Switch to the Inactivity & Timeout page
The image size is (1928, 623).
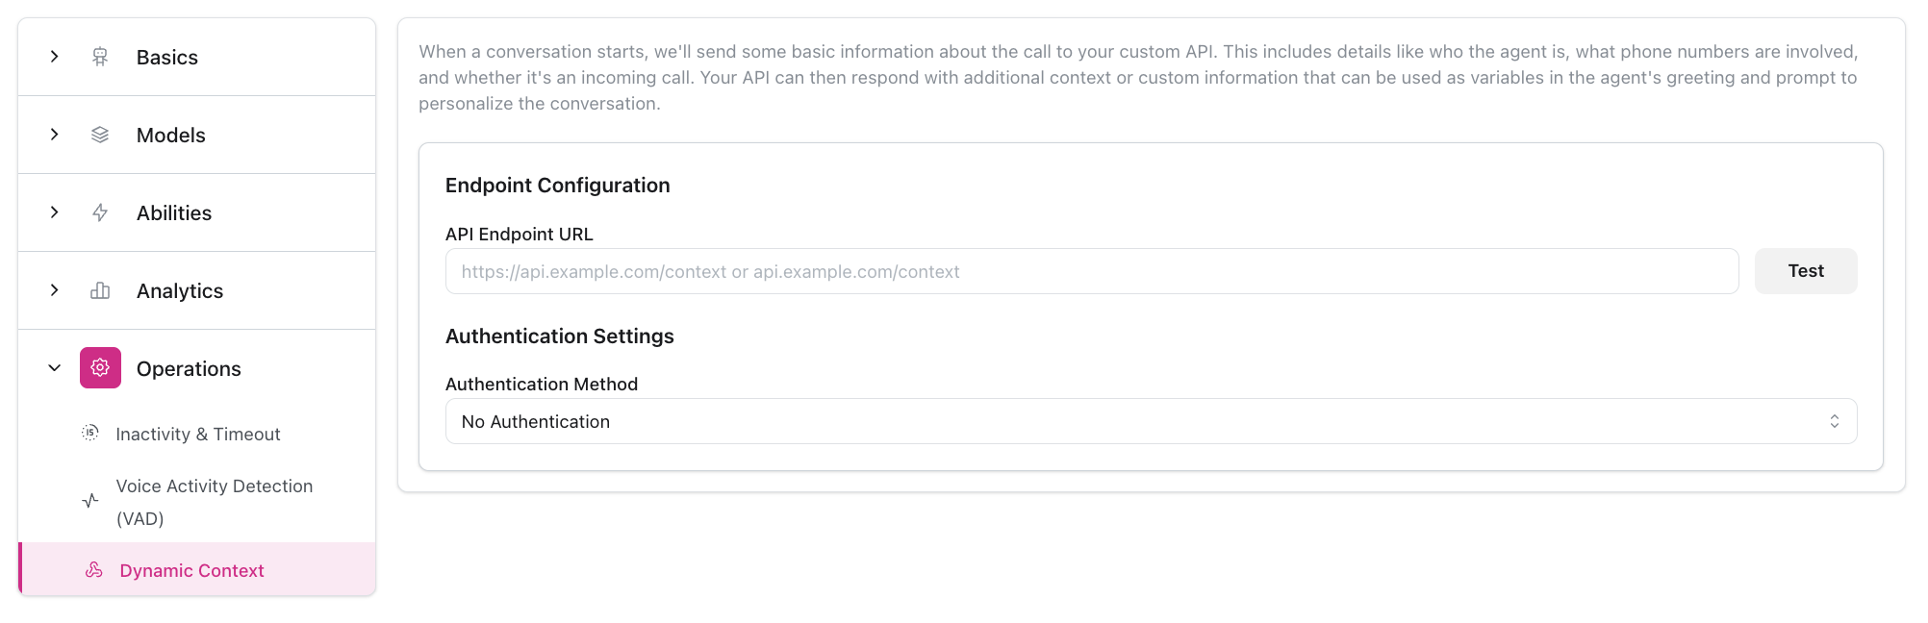(x=197, y=434)
